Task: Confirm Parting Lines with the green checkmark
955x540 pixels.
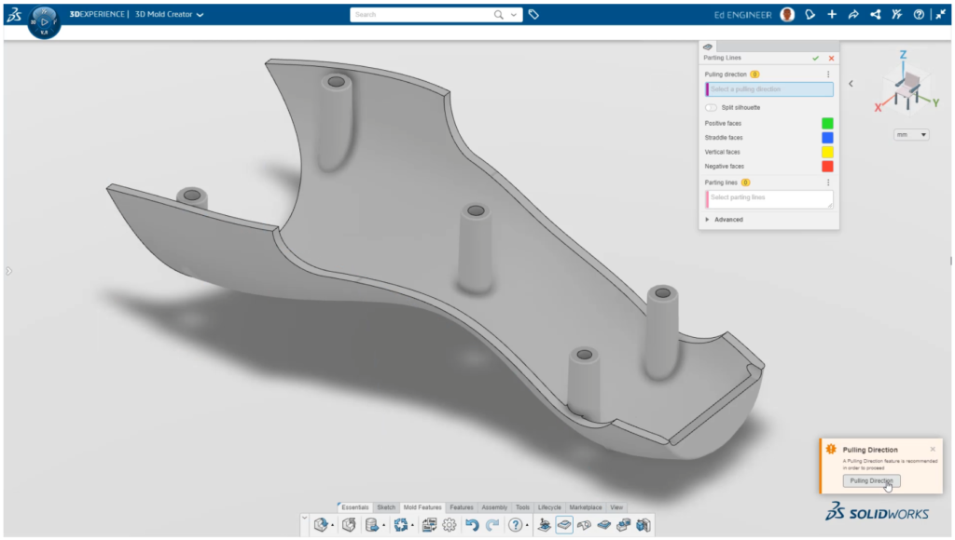Action: point(815,58)
